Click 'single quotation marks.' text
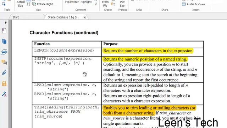The height and width of the screenshot is (128, 227). [124, 123]
